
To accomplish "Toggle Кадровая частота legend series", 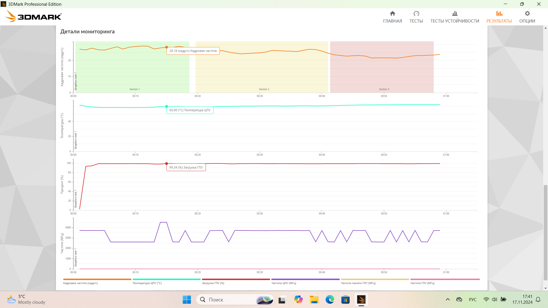I will pyautogui.click(x=80, y=283).
